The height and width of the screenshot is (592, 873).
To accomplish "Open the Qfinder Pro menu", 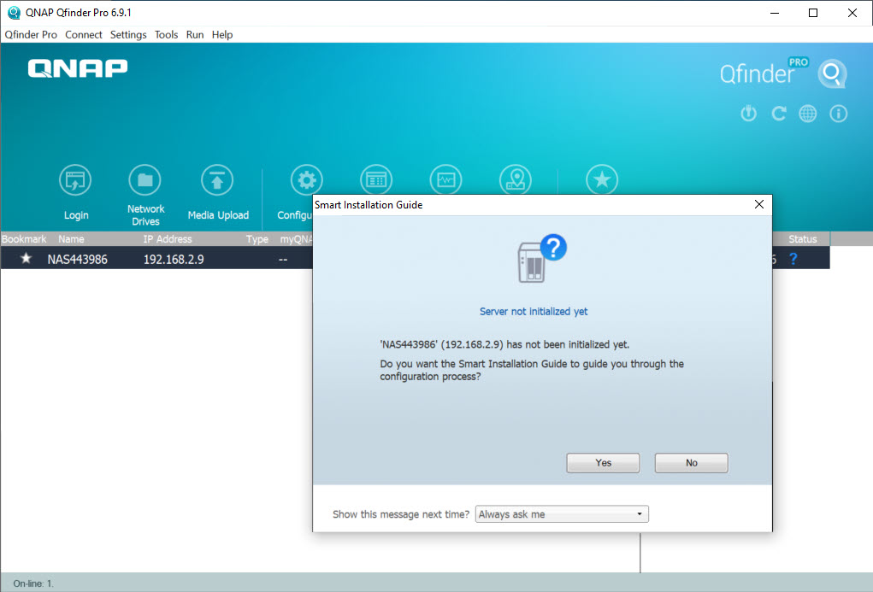I will point(31,34).
